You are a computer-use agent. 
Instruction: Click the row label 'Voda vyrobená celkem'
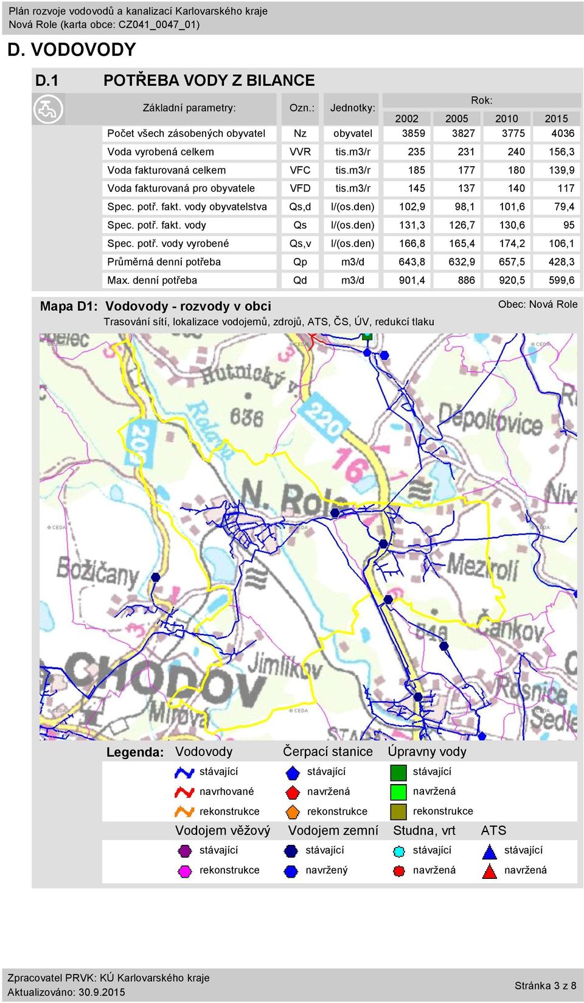click(x=161, y=151)
